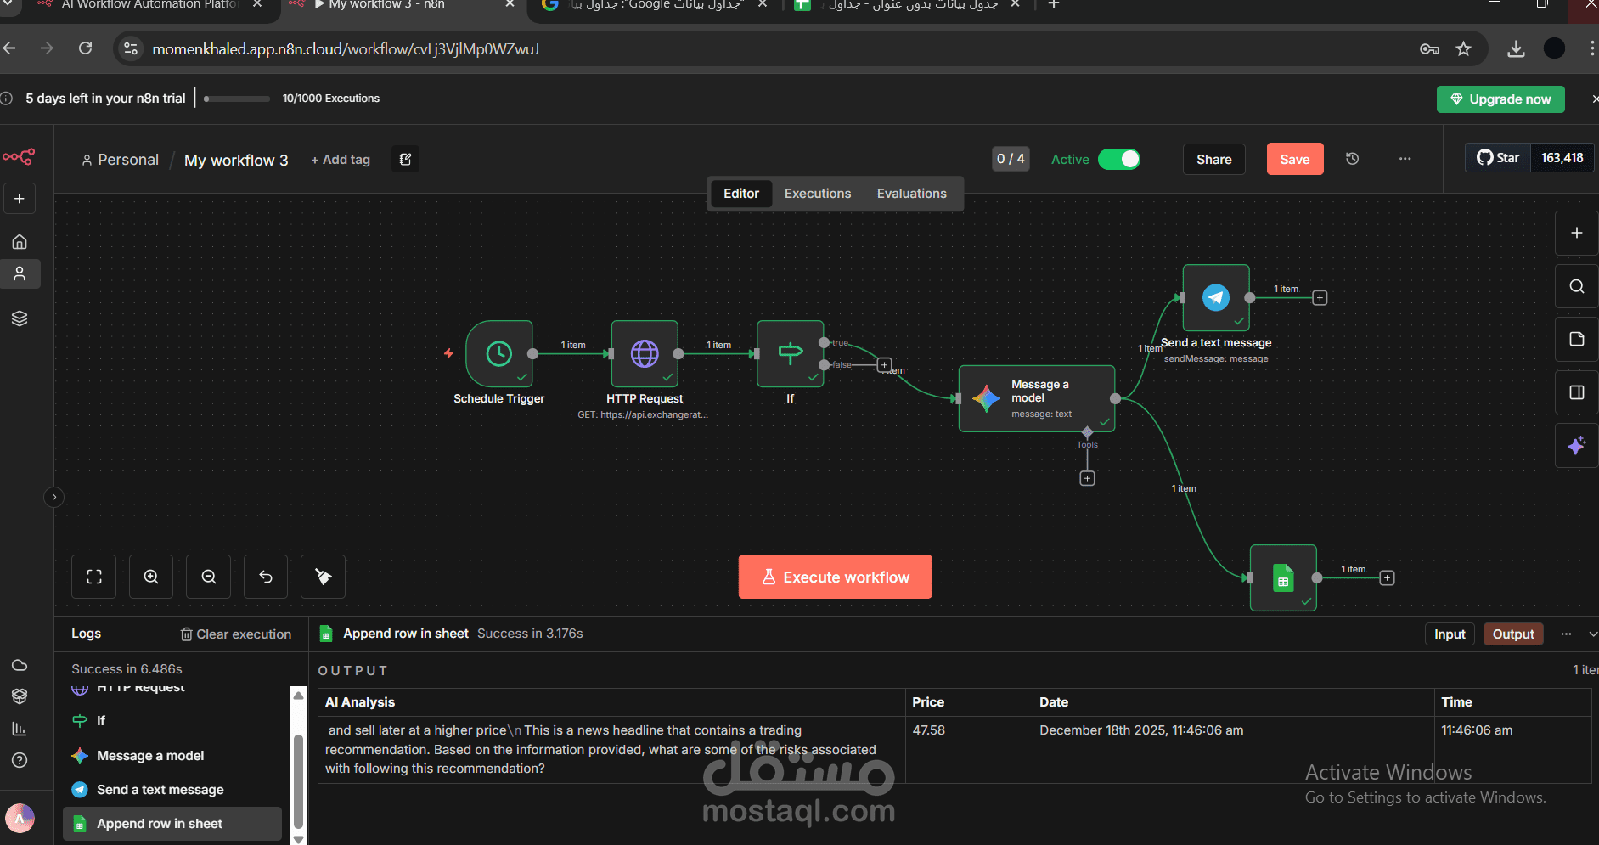Screen dimensions: 1599x845
Task: Select Send a text message log entry
Action: (x=172, y=790)
